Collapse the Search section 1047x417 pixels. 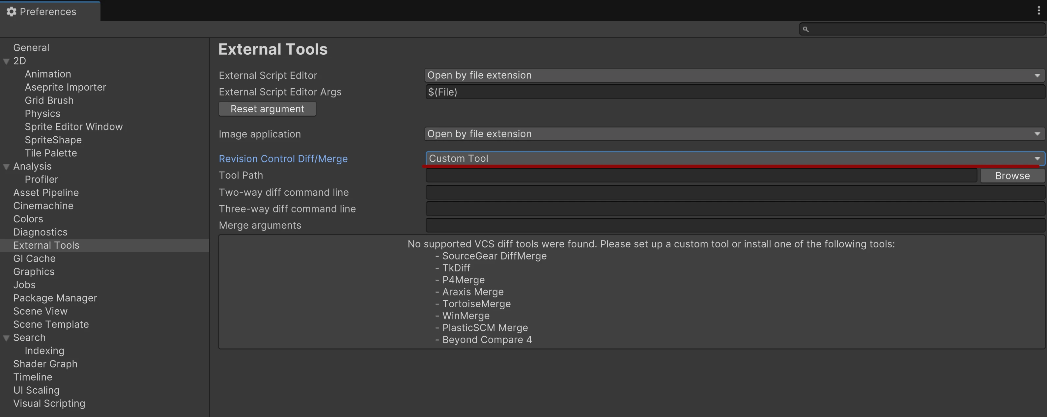6,337
